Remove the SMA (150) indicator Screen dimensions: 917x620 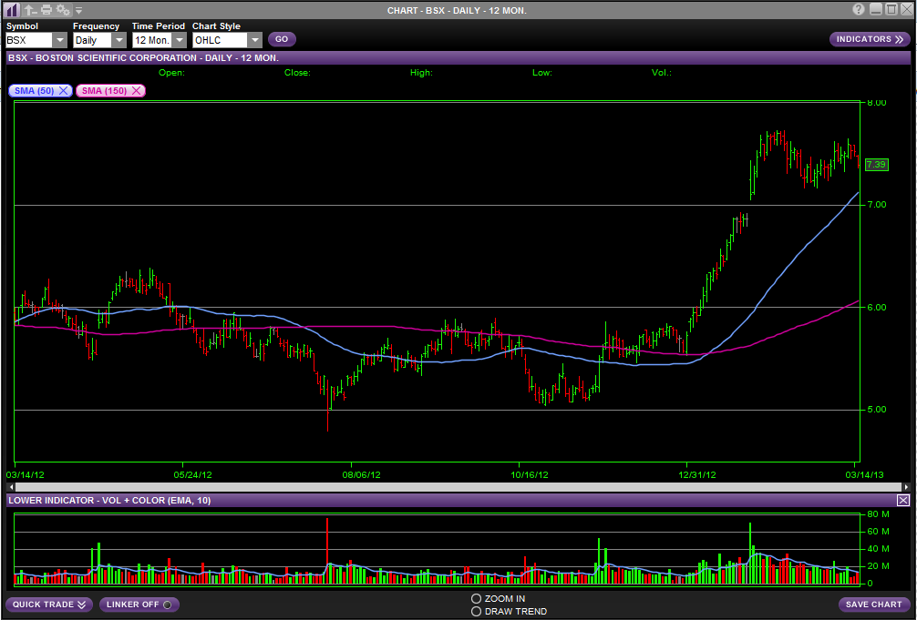[x=137, y=91]
